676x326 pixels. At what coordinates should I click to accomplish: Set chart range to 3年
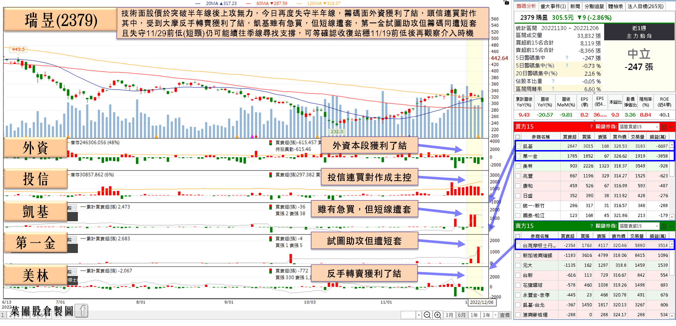[486, 315]
